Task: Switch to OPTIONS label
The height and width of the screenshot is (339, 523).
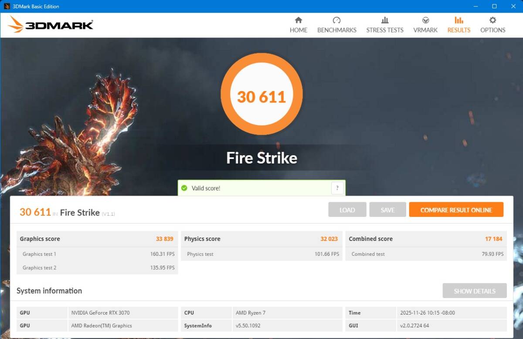Action: click(493, 30)
